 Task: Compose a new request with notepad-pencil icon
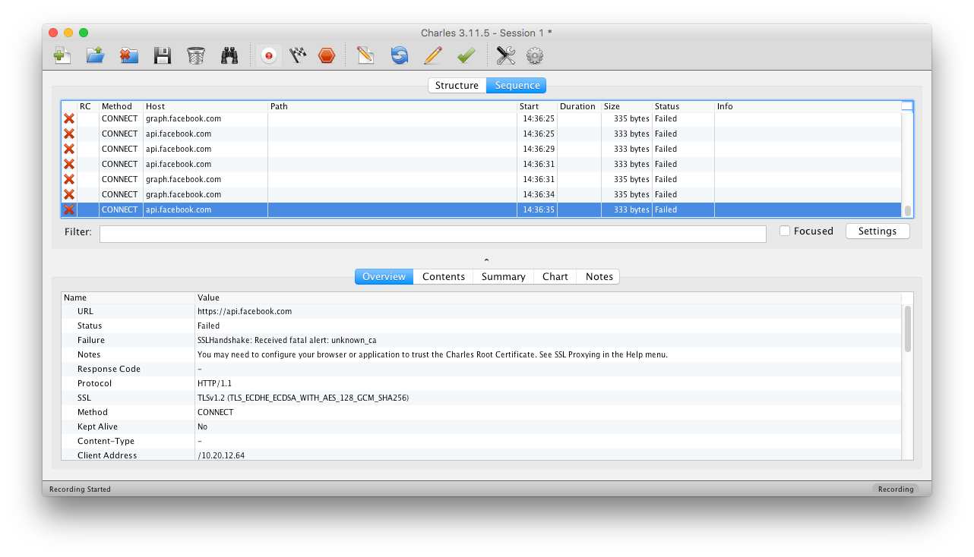[365, 55]
